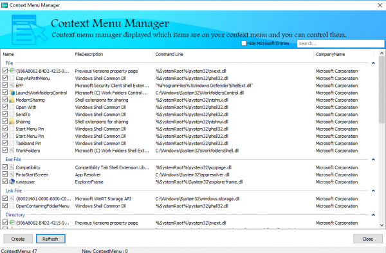
Task: Collapse the File group
Action: coord(373,63)
